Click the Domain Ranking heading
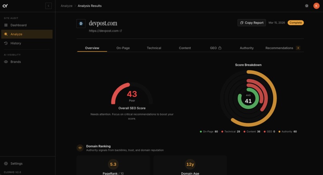 tap(98, 146)
